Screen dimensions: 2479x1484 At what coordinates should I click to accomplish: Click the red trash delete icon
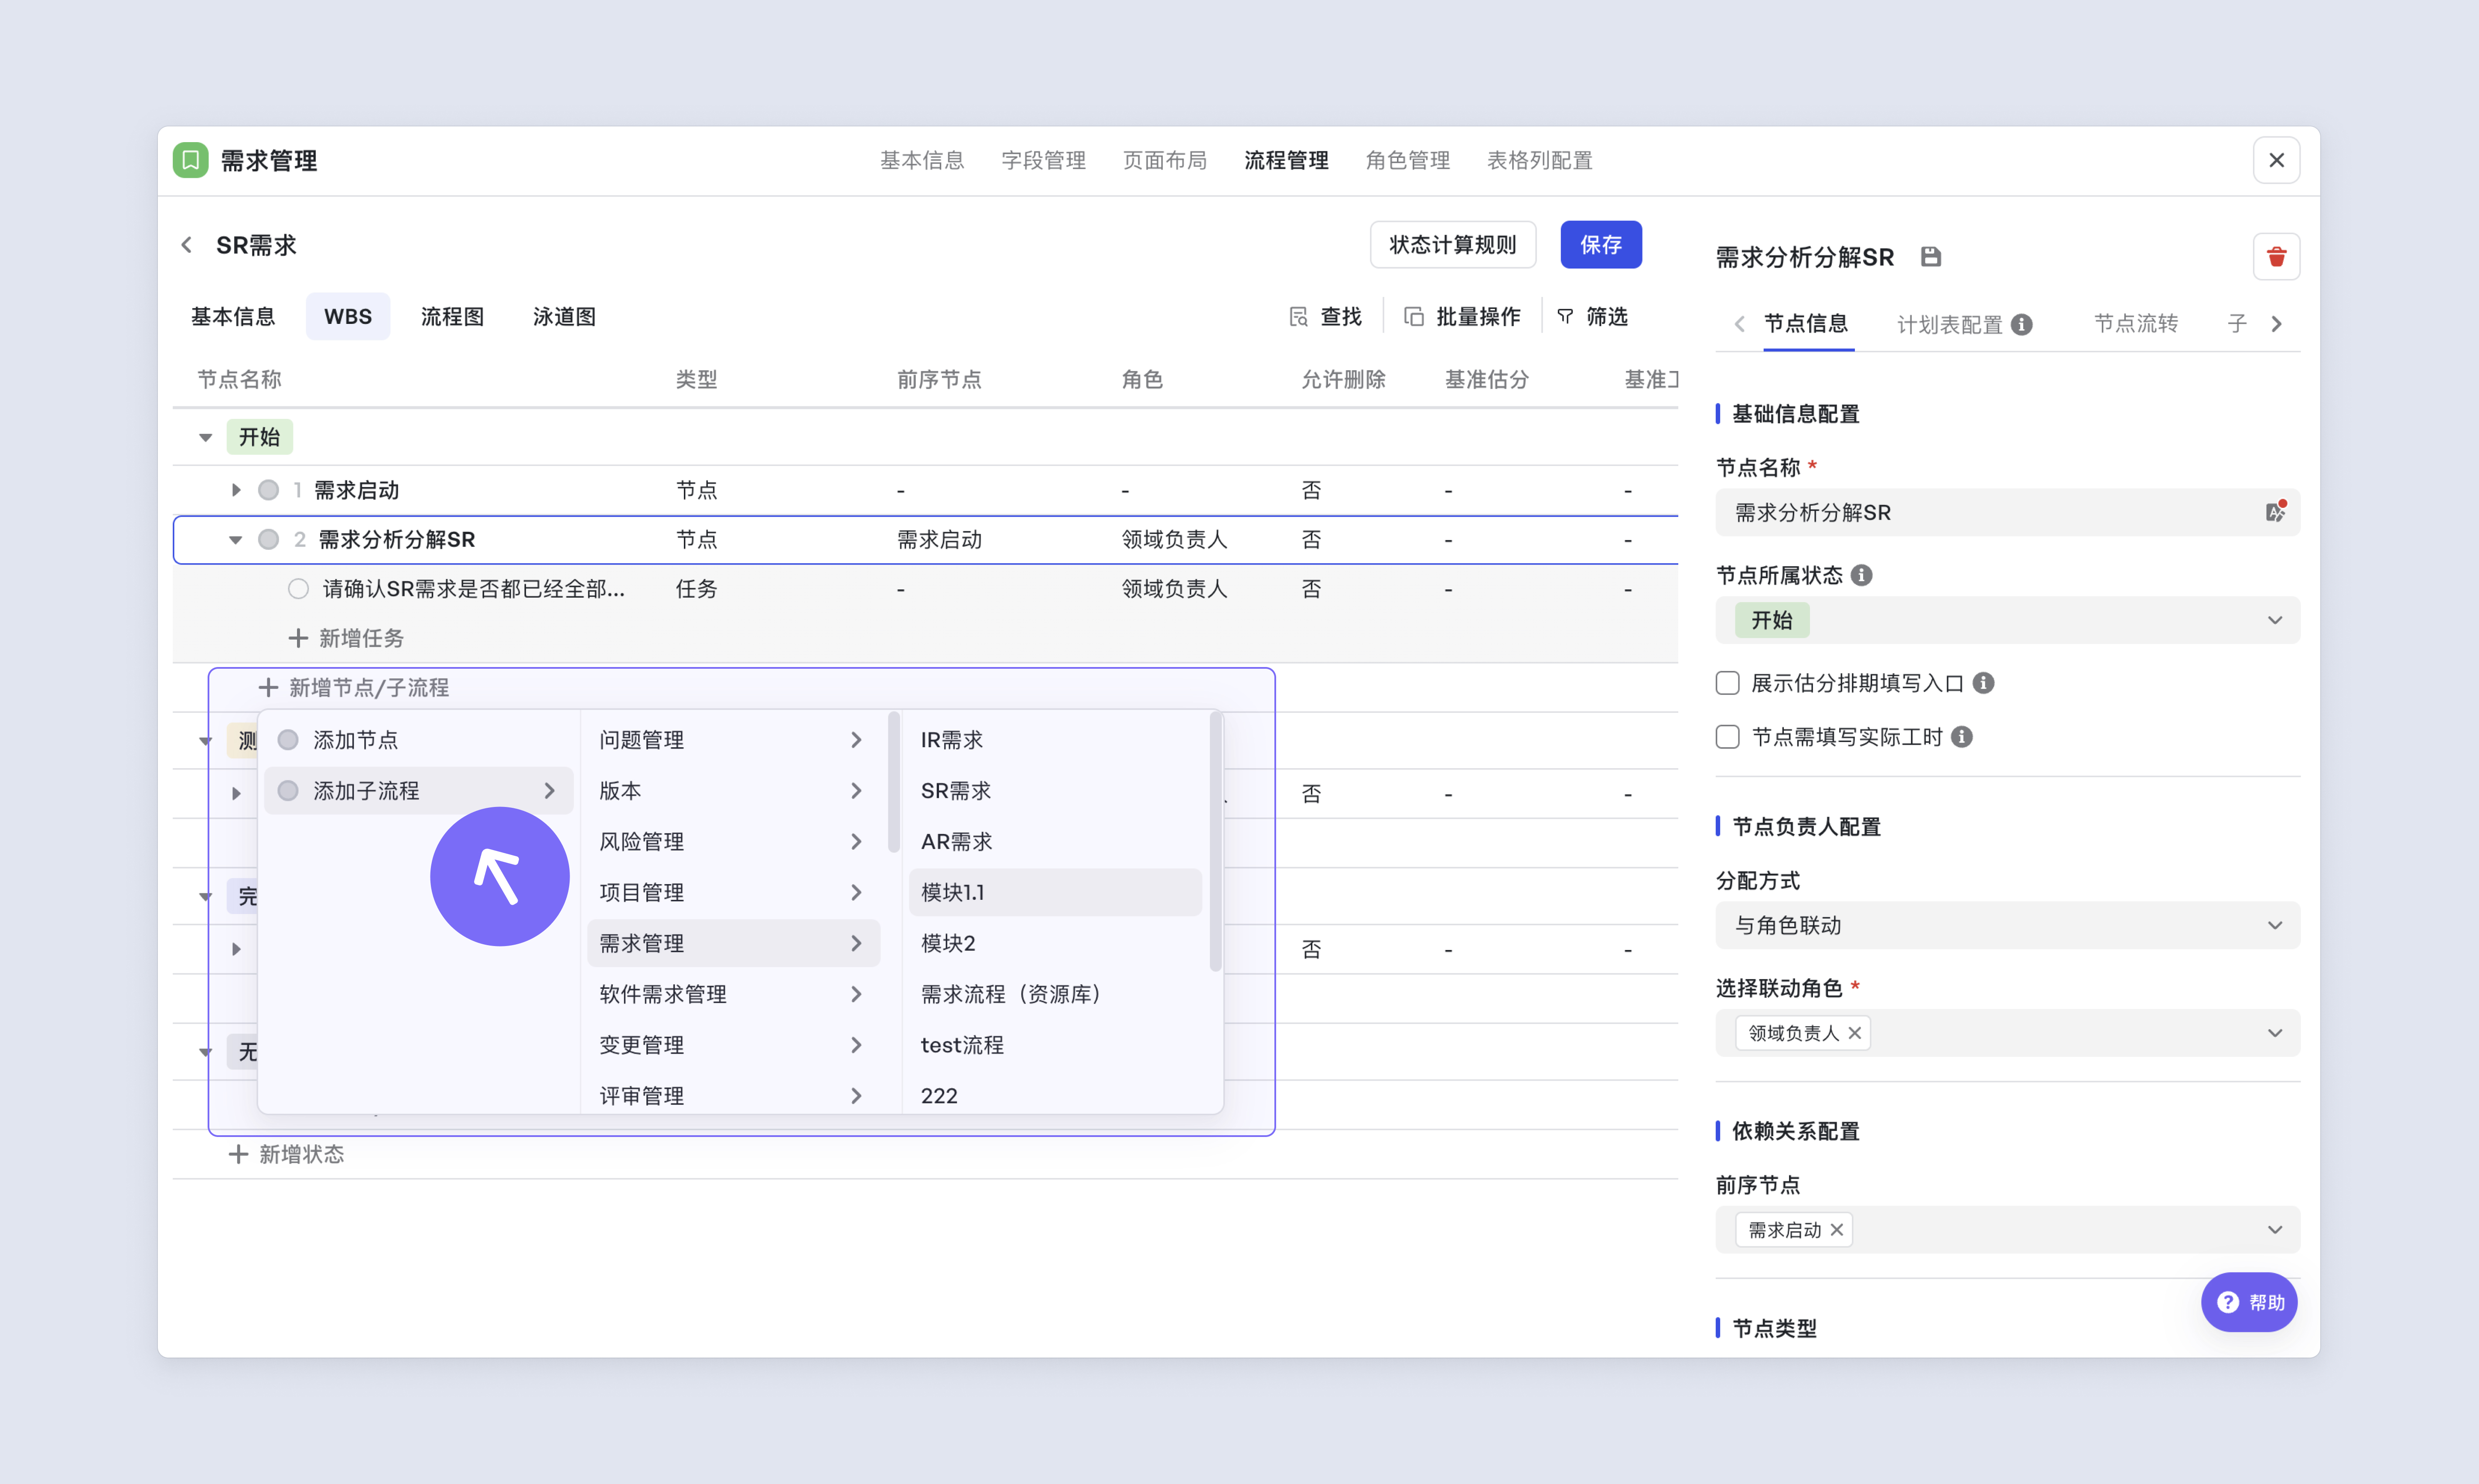tap(2276, 257)
